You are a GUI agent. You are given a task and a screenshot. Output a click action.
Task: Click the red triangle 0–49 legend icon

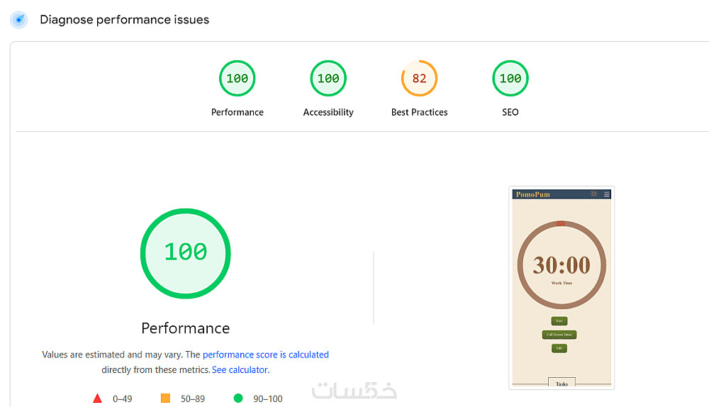click(x=97, y=398)
